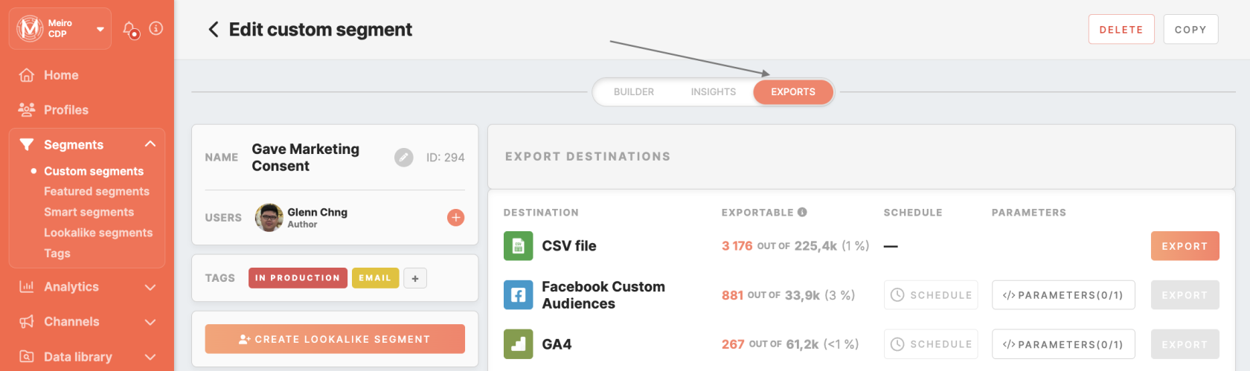The height and width of the screenshot is (371, 1250).
Task: Click the add tag plus button
Action: 415,278
